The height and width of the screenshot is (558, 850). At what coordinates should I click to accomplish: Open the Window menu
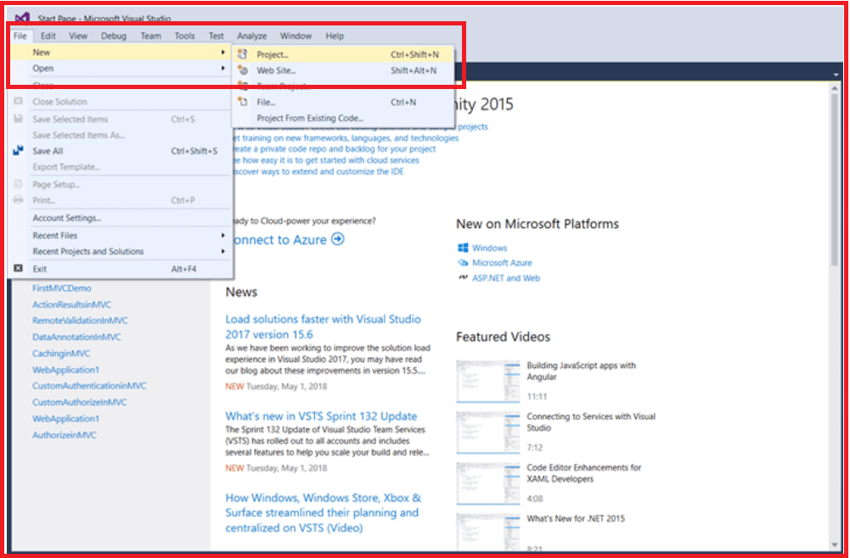pyautogui.click(x=296, y=36)
